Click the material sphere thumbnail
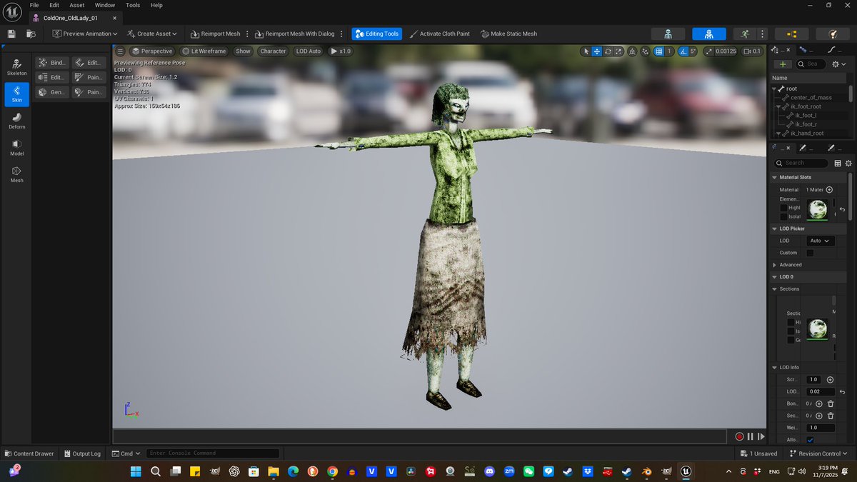The width and height of the screenshot is (857, 482). click(x=818, y=209)
